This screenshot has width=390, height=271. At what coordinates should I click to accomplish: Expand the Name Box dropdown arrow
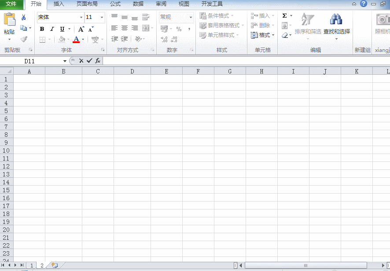pos(65,61)
